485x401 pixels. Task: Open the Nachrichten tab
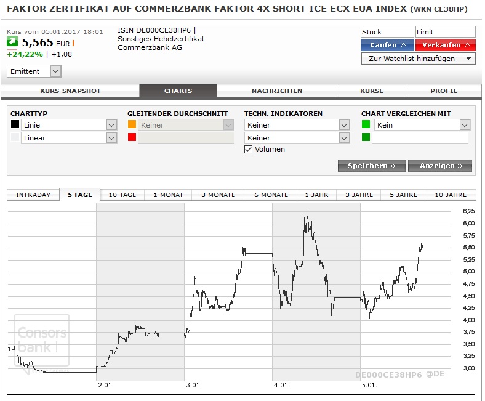(x=277, y=91)
